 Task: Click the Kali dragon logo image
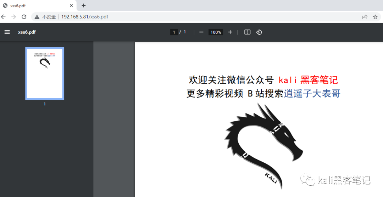264,146
